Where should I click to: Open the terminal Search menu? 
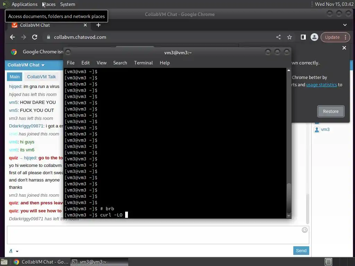[x=120, y=63]
